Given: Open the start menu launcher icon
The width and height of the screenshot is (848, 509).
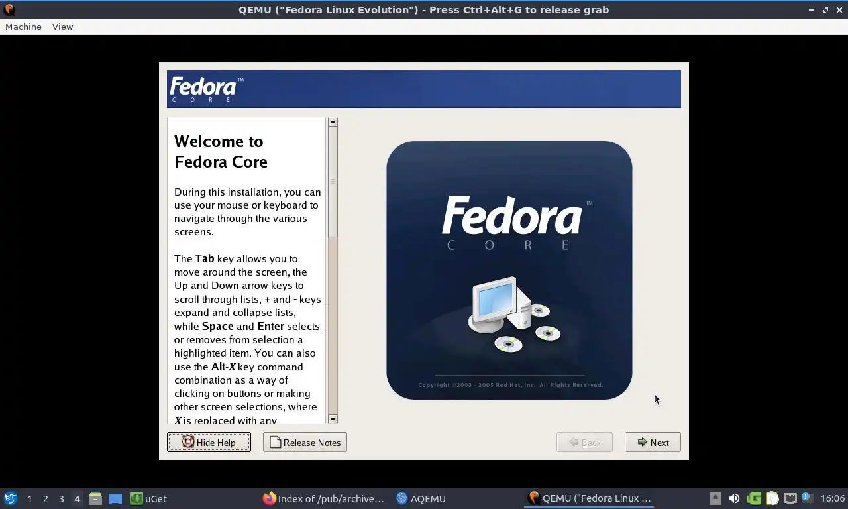Looking at the screenshot, I should pyautogui.click(x=10, y=498).
